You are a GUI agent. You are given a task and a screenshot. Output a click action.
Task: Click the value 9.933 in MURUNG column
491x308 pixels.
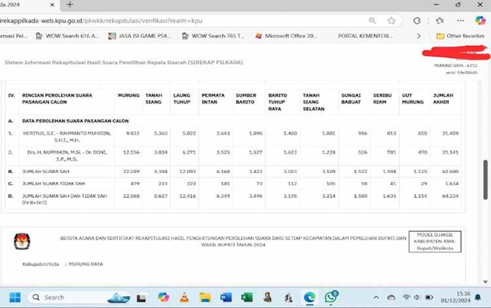pyautogui.click(x=133, y=133)
